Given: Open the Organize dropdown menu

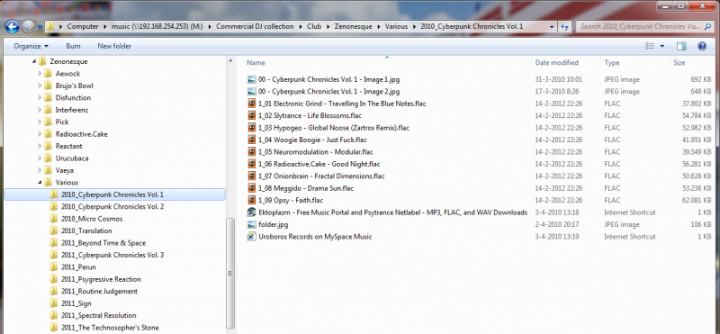Looking at the screenshot, I should click(31, 46).
